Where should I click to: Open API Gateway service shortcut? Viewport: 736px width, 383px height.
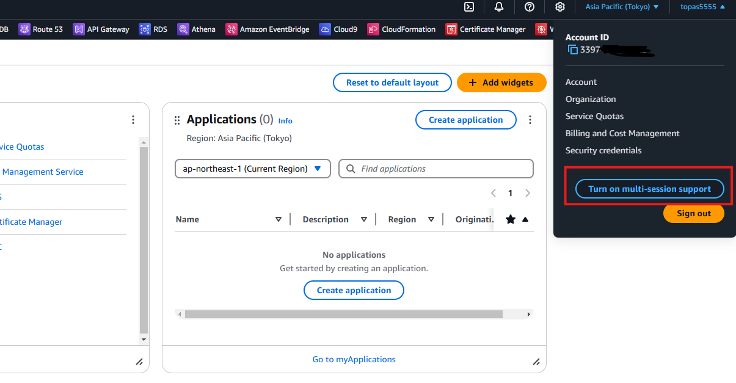coord(101,29)
